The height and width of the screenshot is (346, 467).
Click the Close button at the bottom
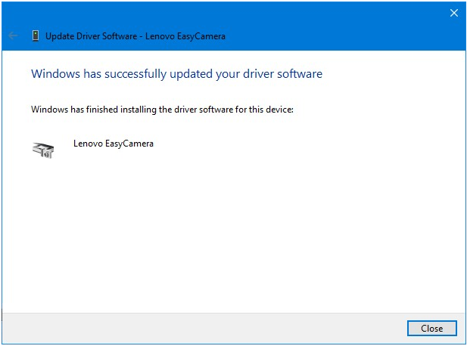431,328
